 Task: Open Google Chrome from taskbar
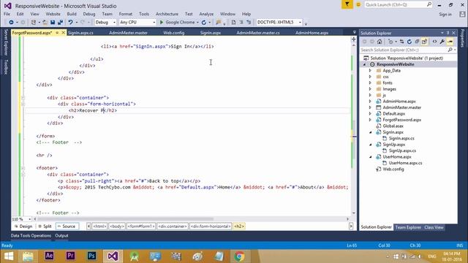[239, 256]
